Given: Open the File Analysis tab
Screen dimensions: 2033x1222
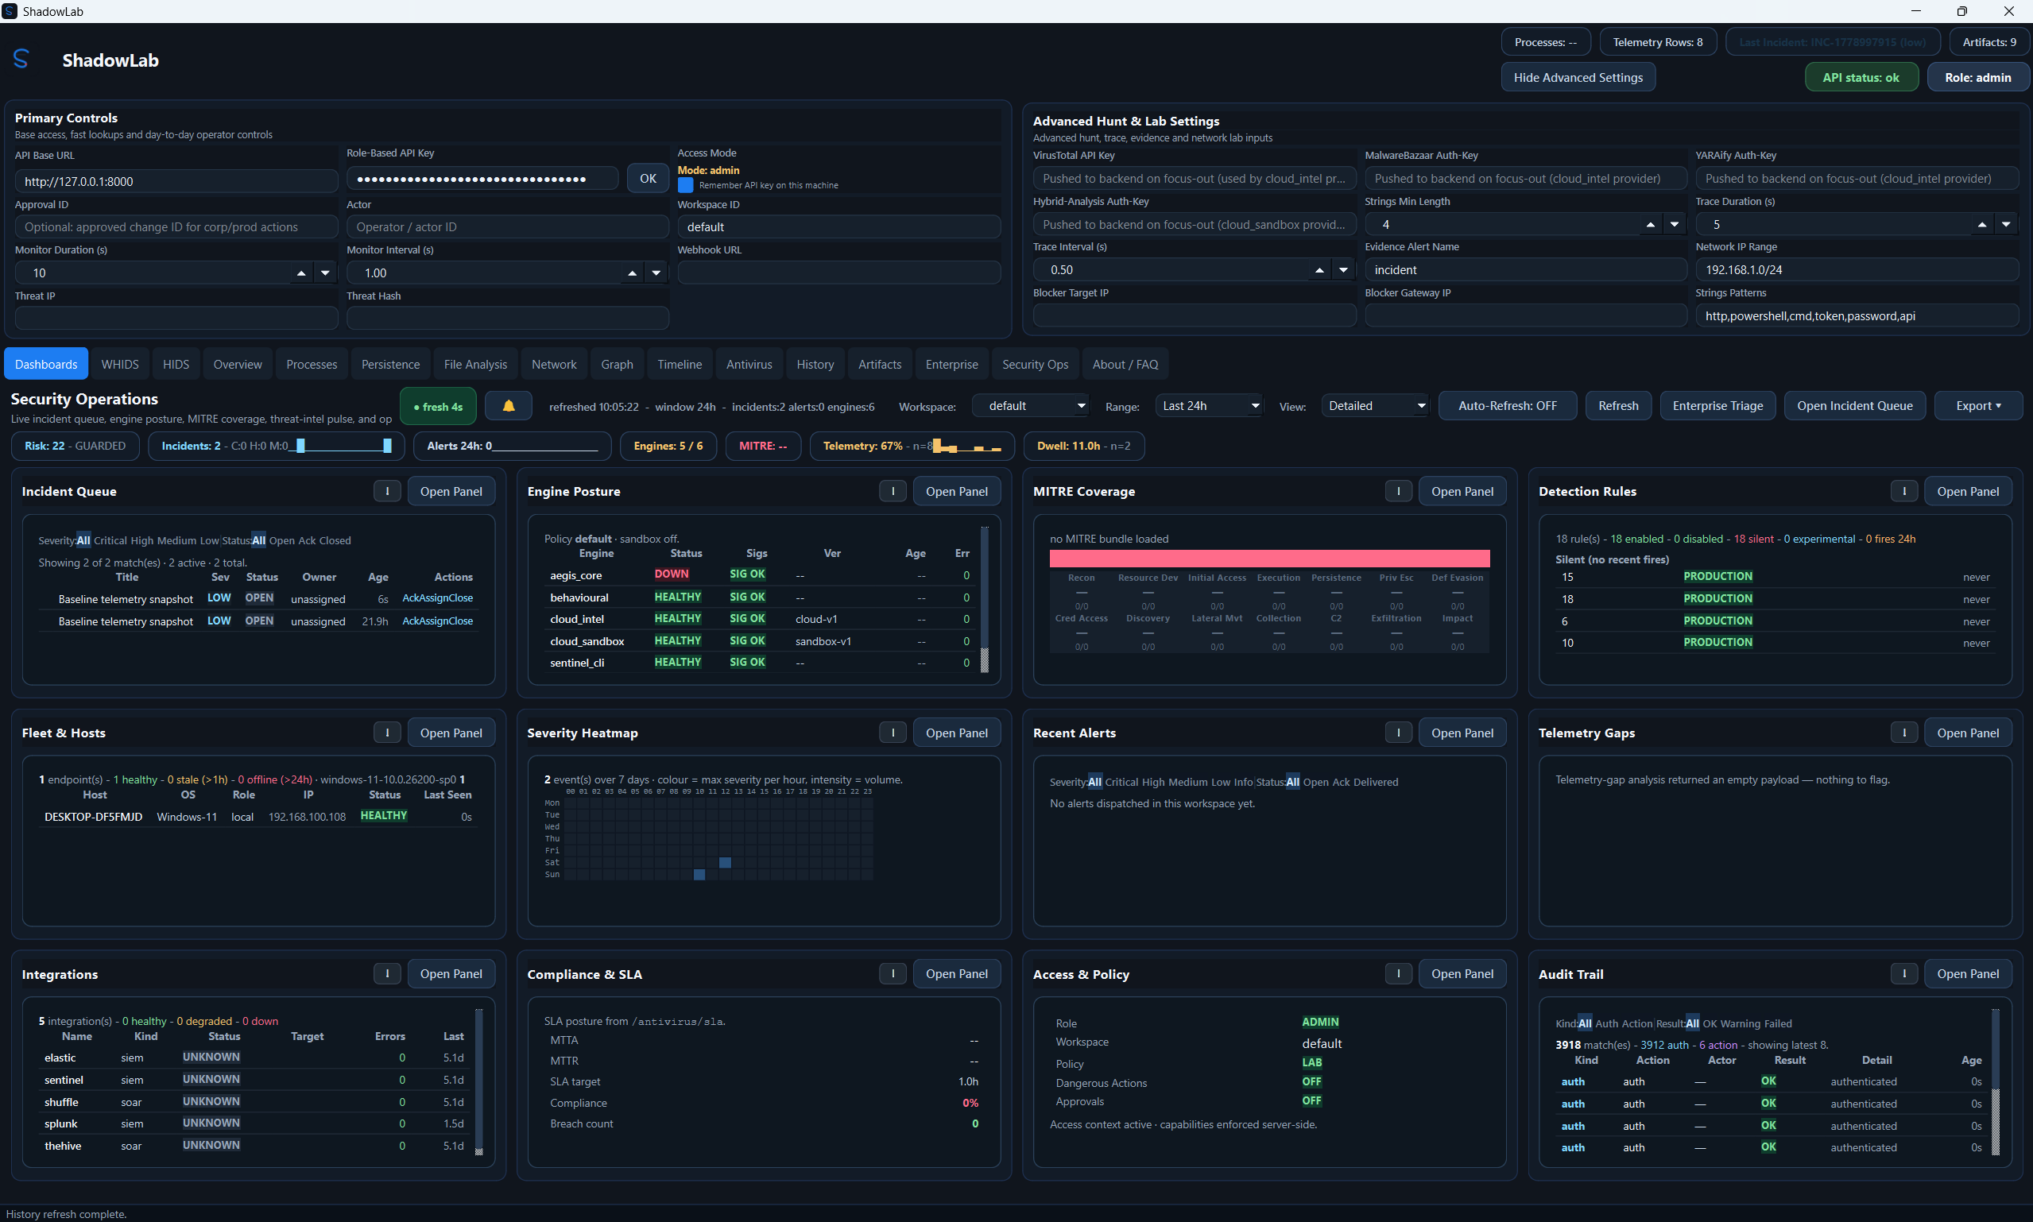Looking at the screenshot, I should point(475,364).
